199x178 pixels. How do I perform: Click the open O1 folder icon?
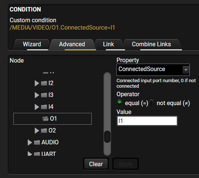click(x=45, y=119)
